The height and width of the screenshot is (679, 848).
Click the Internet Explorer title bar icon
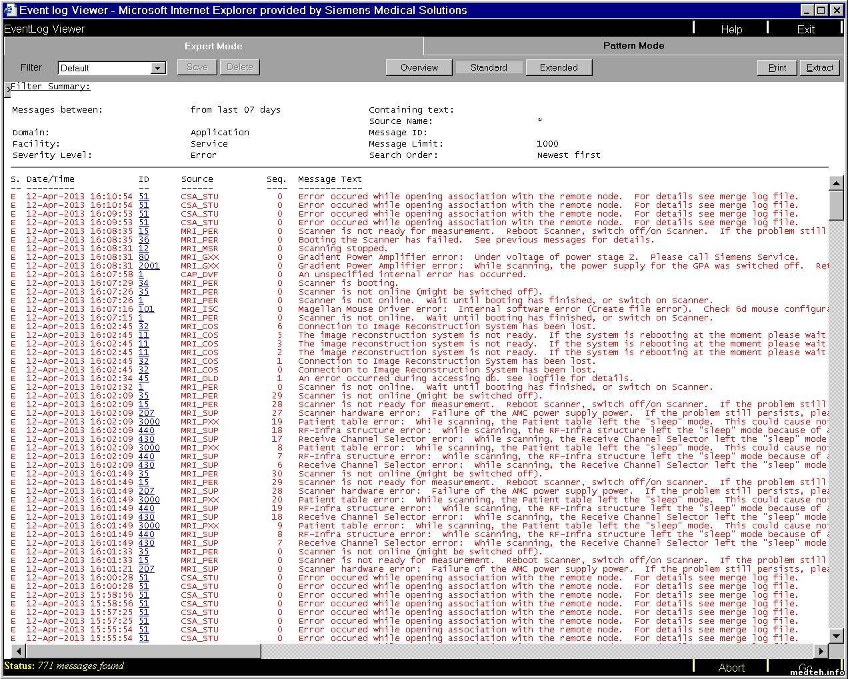(10, 10)
